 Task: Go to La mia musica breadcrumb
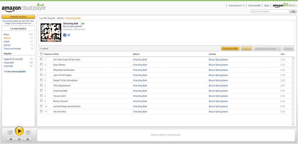click(47, 18)
